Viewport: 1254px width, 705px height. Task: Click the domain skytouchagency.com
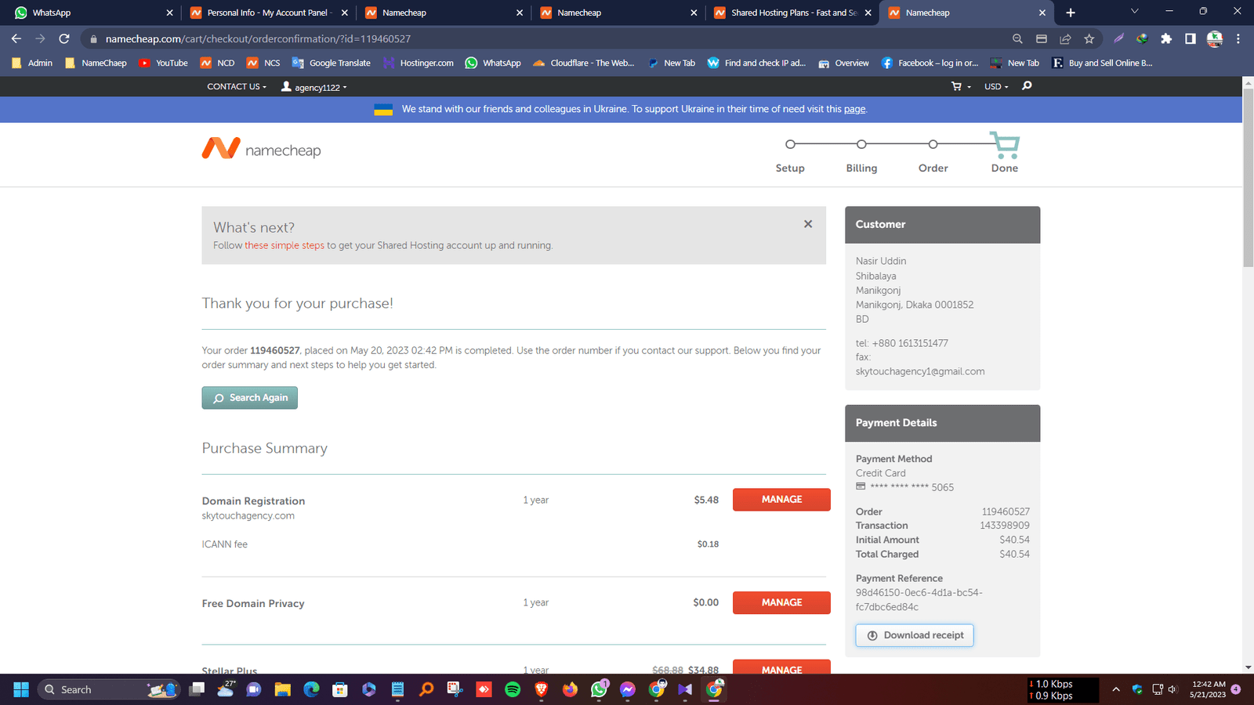tap(248, 515)
